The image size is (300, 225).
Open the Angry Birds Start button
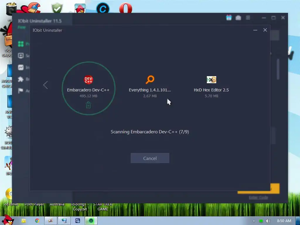[7, 220]
